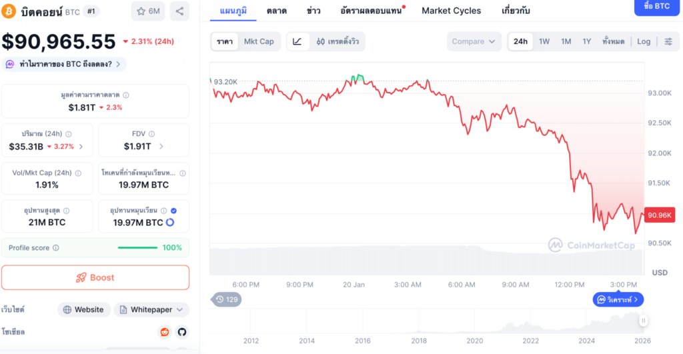Image resolution: width=683 pixels, height=354 pixels.
Task: Open Bitcoin's GitHub social link
Action: [x=181, y=331]
